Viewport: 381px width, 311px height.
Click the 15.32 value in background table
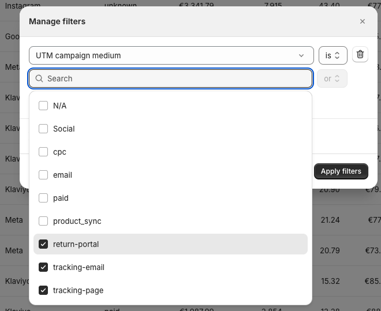point(330,281)
